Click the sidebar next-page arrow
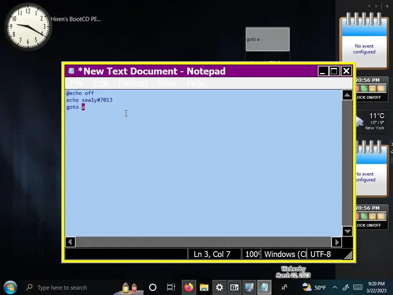The width and height of the screenshot is (393, 295). click(x=376, y=6)
